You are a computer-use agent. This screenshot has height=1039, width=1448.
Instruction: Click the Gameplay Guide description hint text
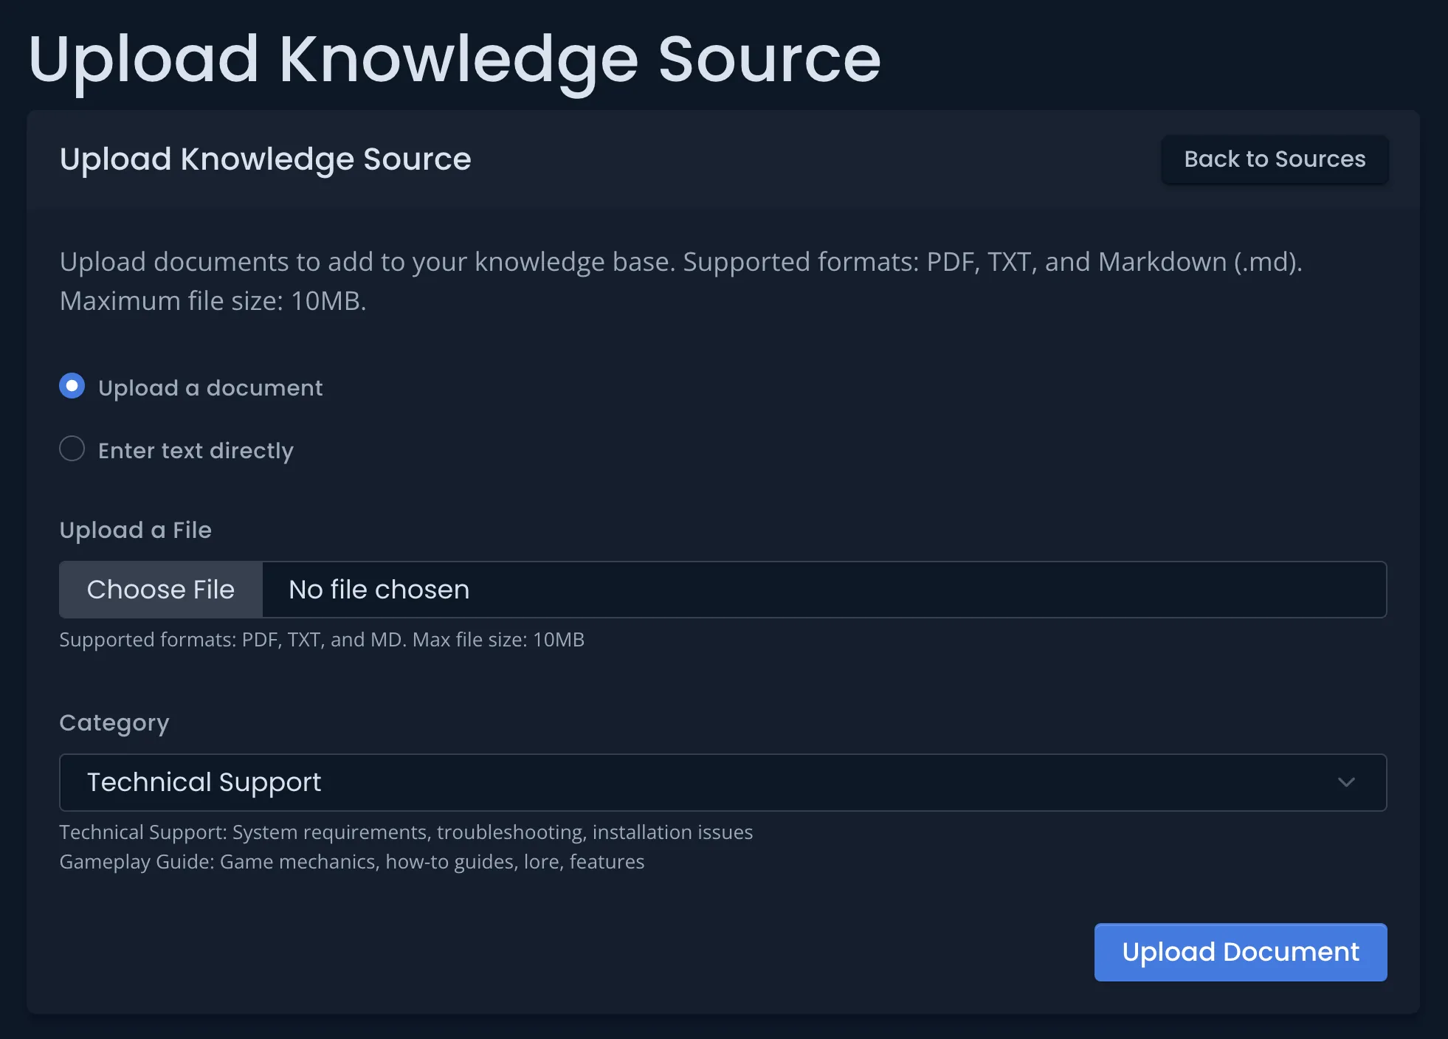[352, 862]
